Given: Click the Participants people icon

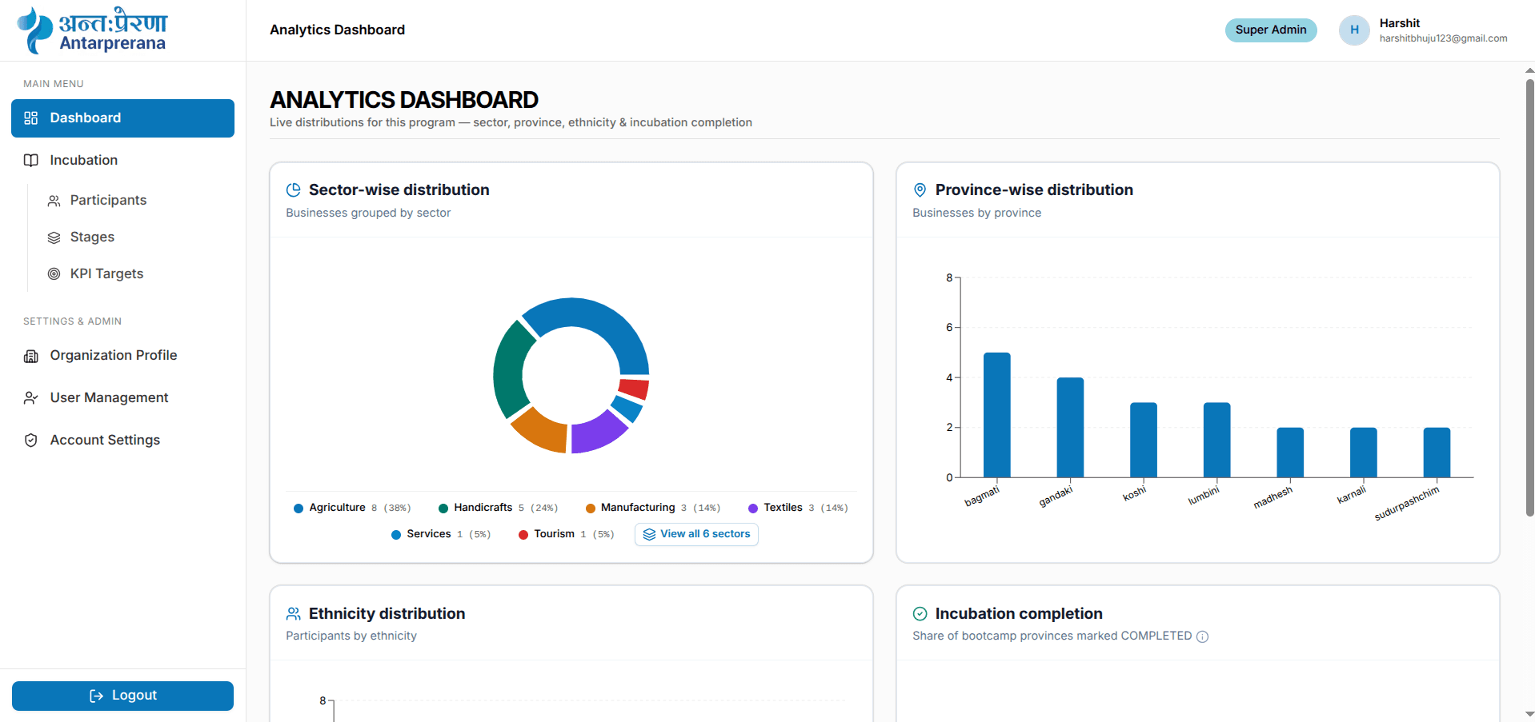Looking at the screenshot, I should click(x=54, y=201).
